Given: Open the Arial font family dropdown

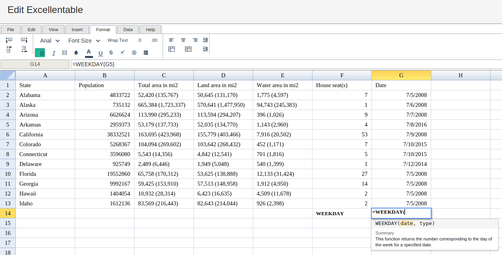Looking at the screenshot, I should [50, 41].
